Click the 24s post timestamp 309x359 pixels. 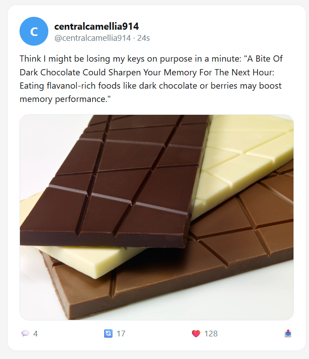(143, 38)
